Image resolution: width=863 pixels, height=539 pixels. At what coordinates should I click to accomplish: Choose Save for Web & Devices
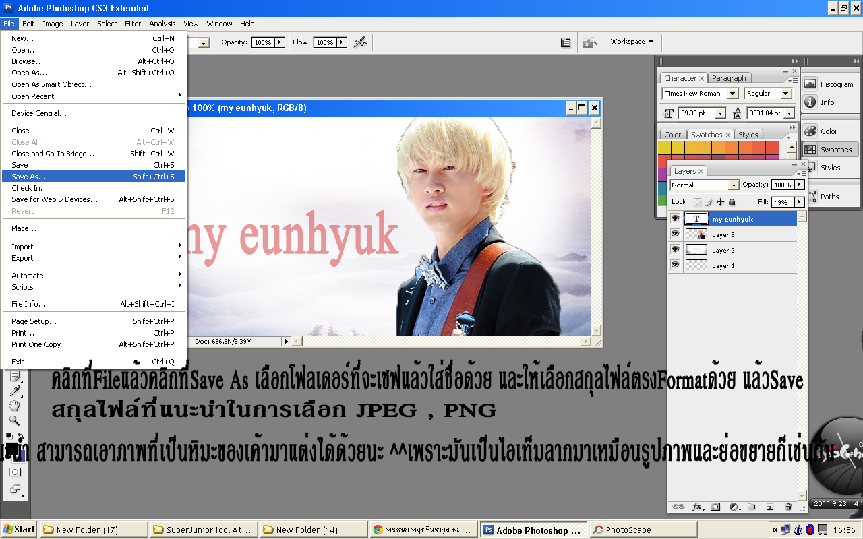click(94, 199)
